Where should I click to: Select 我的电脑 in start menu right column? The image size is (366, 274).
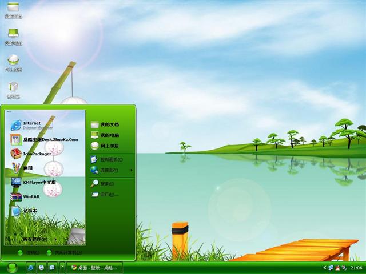tap(105, 135)
